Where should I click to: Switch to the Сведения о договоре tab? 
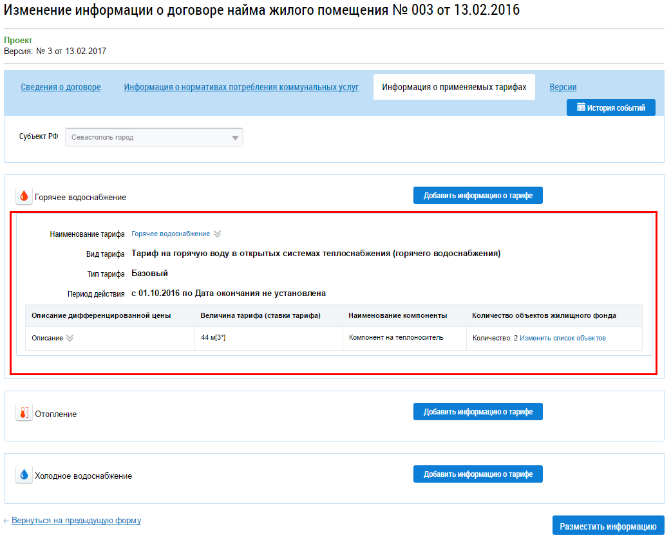(61, 88)
